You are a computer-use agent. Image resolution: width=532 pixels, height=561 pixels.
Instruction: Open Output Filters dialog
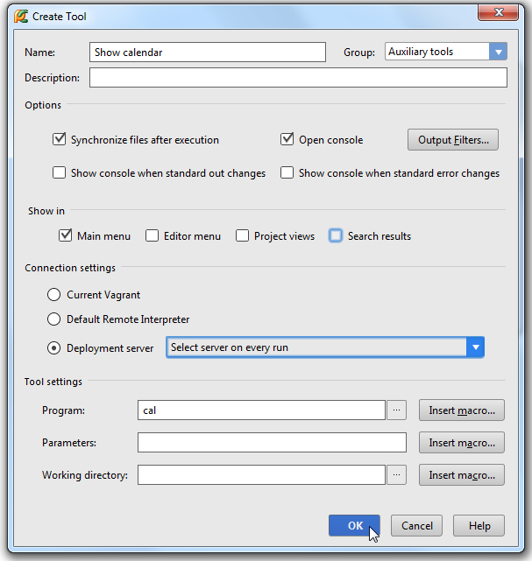(x=453, y=139)
